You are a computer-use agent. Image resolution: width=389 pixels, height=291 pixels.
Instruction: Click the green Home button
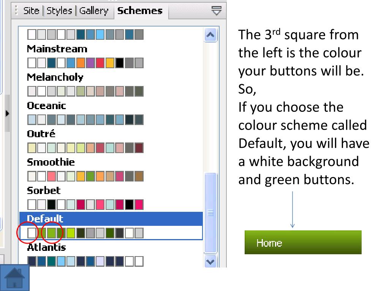pyautogui.click(x=303, y=242)
